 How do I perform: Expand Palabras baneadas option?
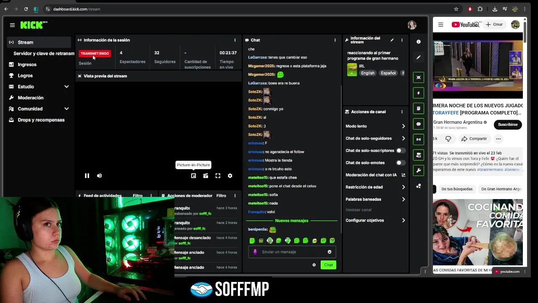point(375,199)
